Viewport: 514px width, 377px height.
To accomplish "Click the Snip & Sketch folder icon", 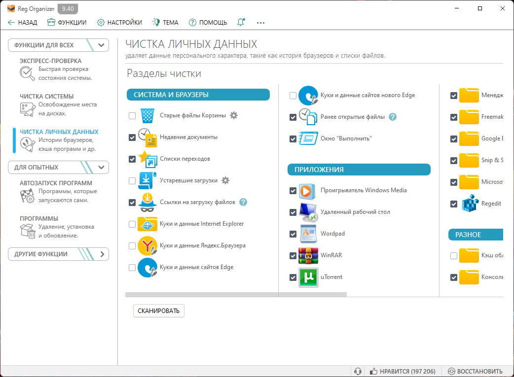I will tap(469, 160).
